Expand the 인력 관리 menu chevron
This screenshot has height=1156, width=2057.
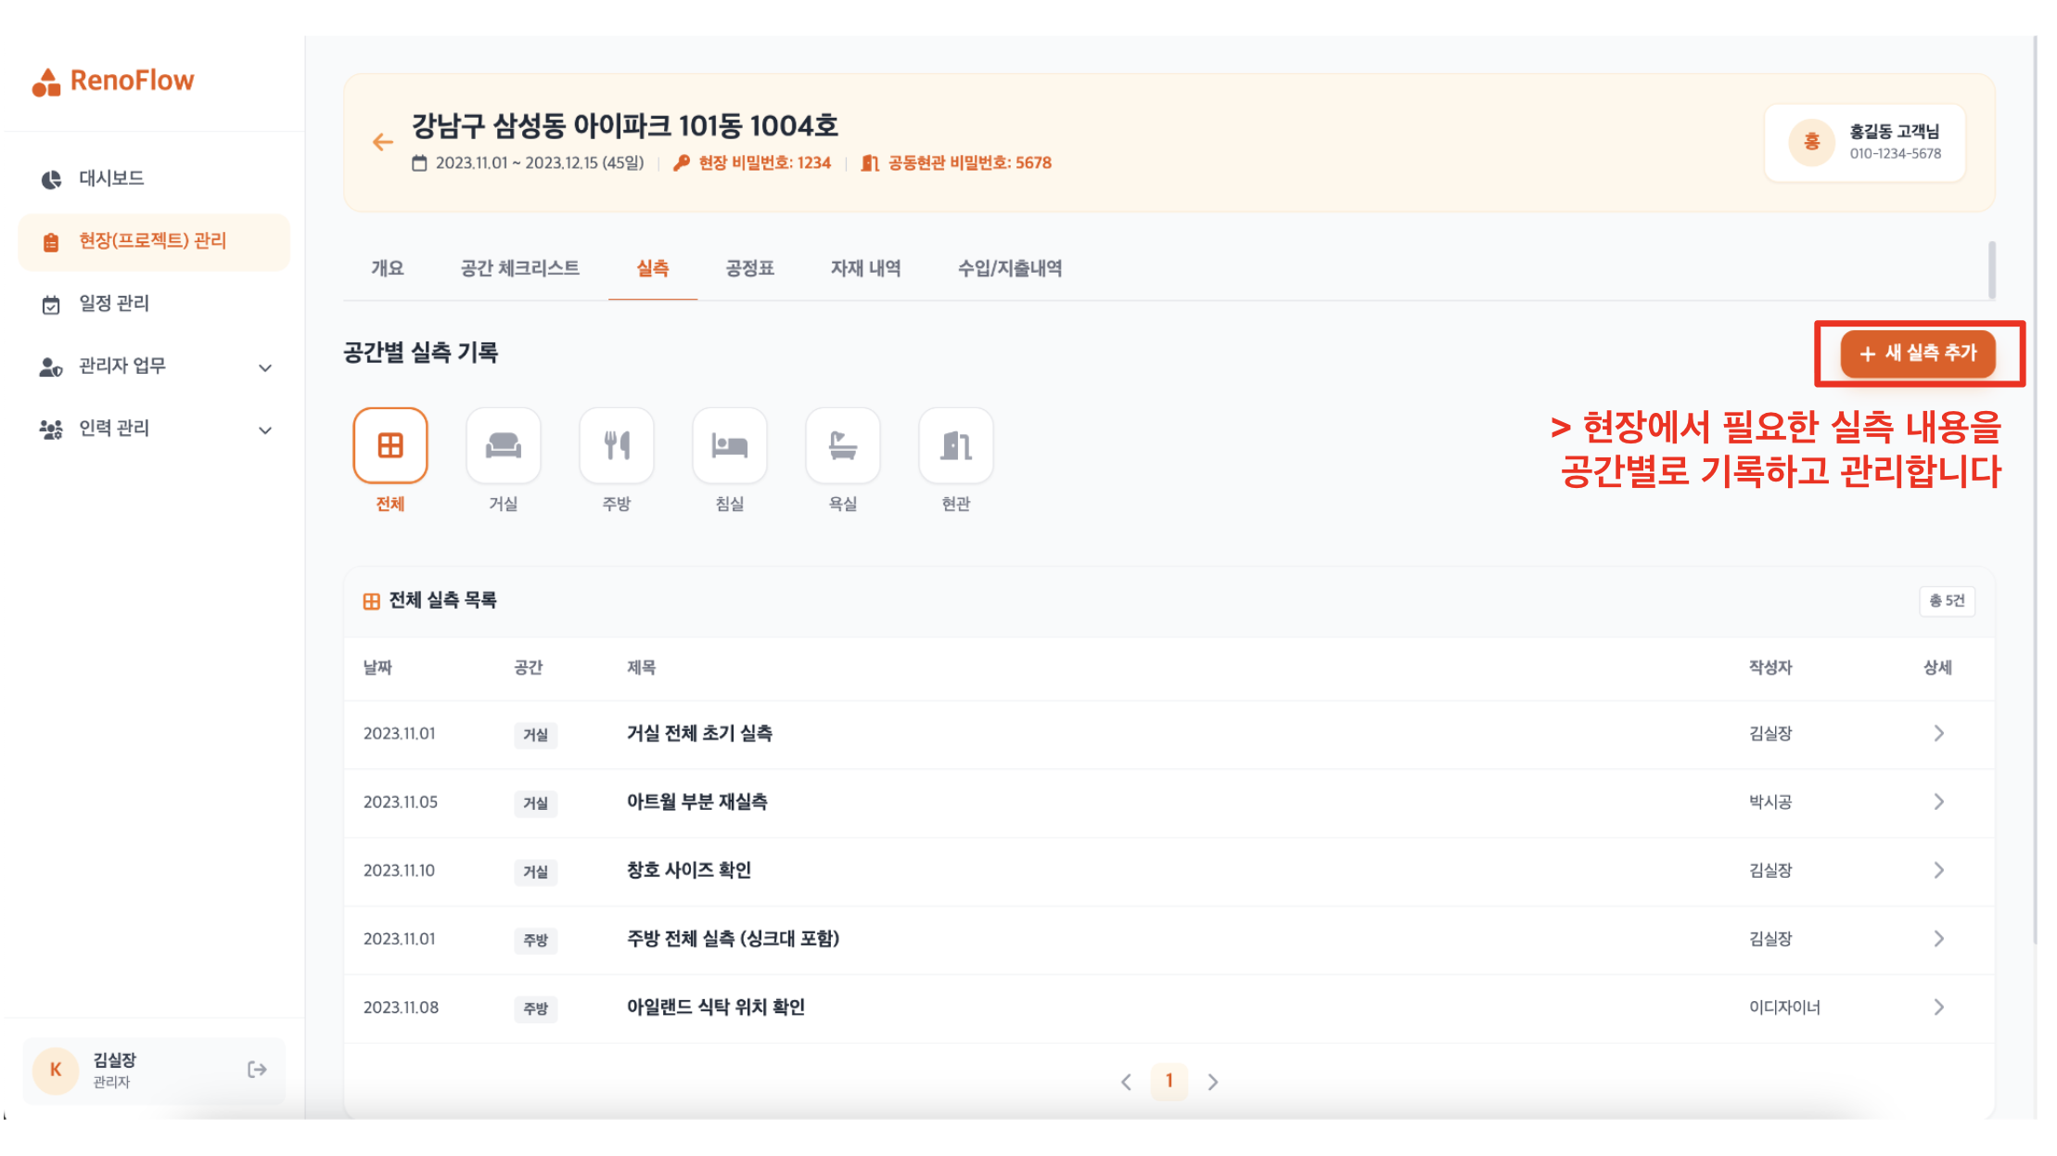point(265,430)
